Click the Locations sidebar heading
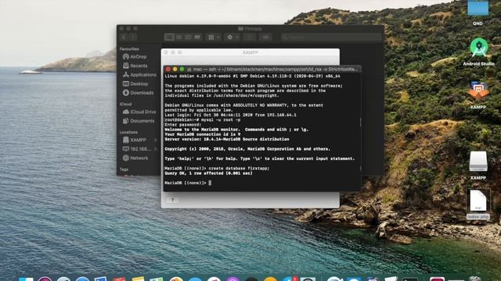 tap(128, 132)
